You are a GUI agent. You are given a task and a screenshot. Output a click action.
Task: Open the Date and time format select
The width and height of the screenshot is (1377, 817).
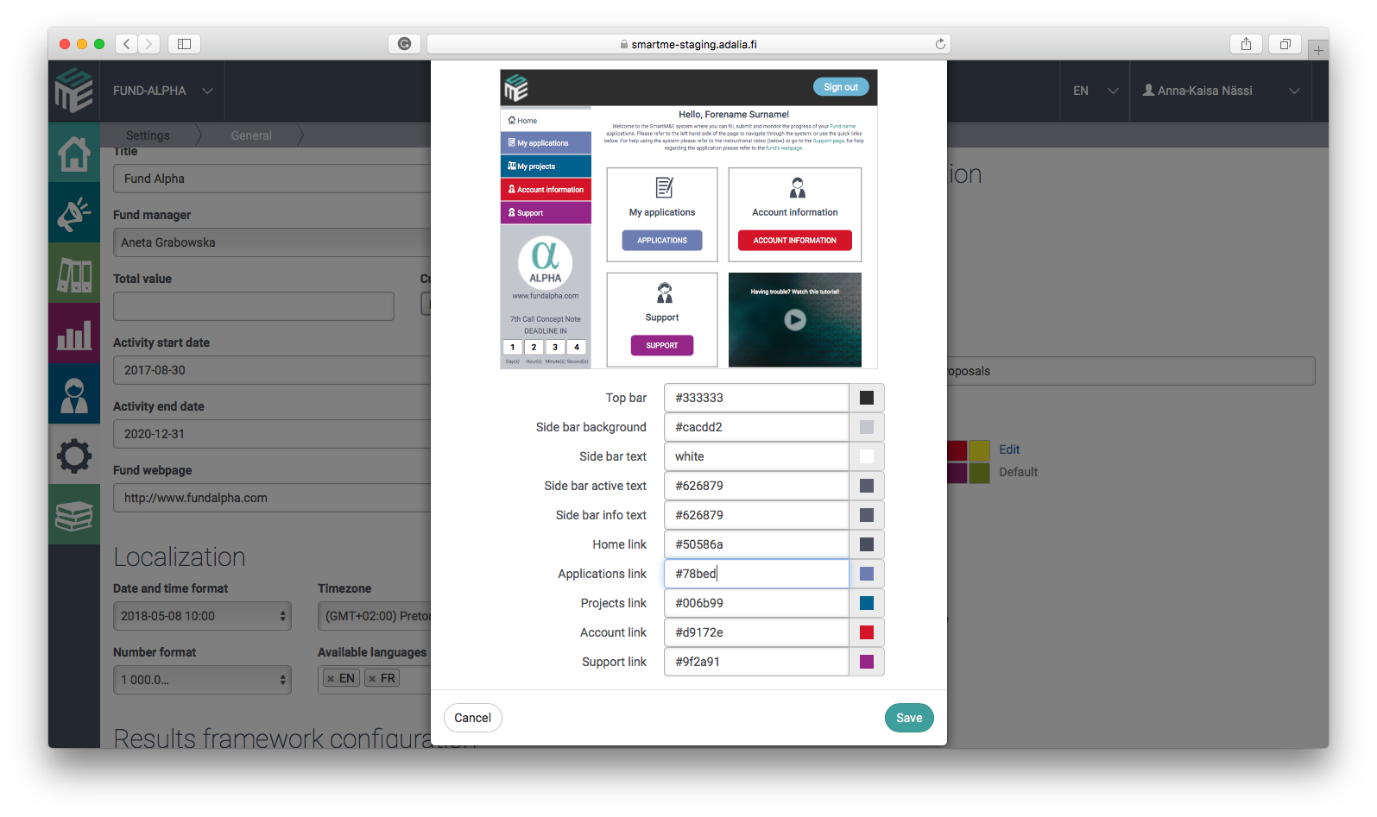click(202, 616)
